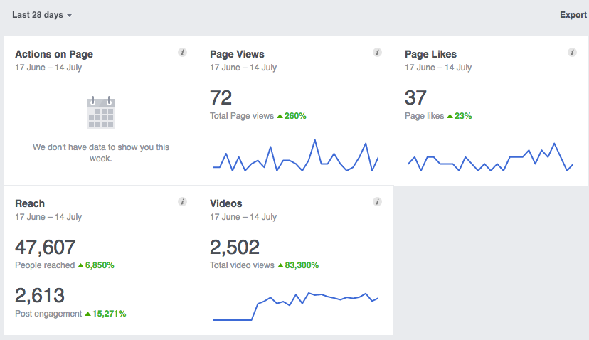Image resolution: width=589 pixels, height=340 pixels.
Task: Click info icon on Page Likes card
Action: (572, 53)
